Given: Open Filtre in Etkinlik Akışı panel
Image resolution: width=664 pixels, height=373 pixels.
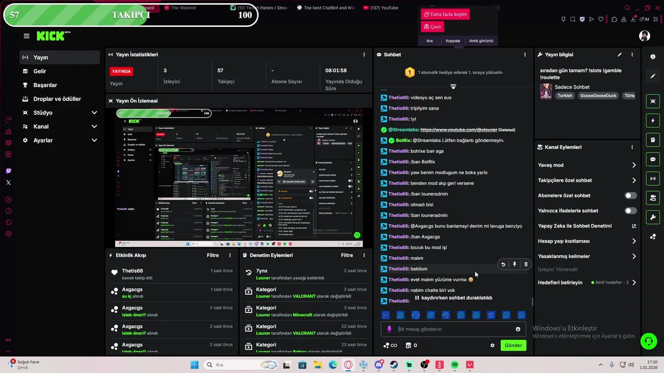Looking at the screenshot, I should click(213, 255).
